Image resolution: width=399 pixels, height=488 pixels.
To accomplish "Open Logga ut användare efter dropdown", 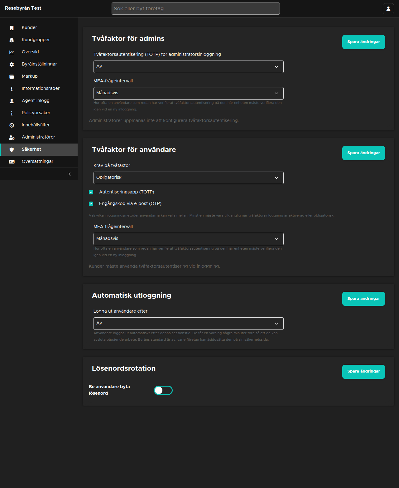I will click(x=189, y=324).
